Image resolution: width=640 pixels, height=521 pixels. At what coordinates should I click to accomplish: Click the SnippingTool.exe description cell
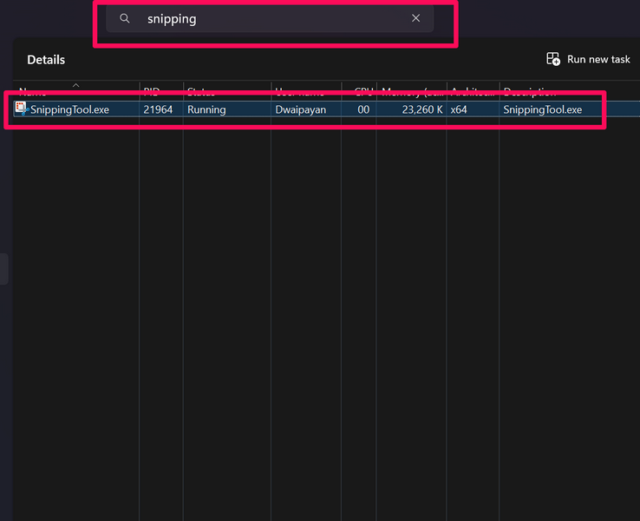pos(543,109)
